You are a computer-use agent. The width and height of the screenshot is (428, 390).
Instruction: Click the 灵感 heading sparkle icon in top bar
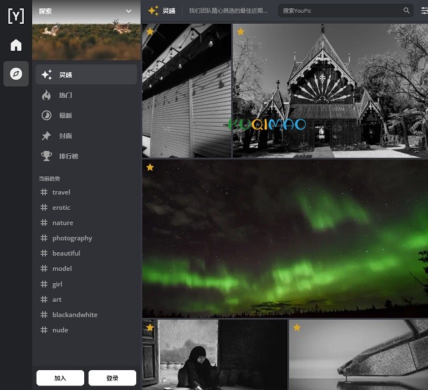pyautogui.click(x=154, y=11)
